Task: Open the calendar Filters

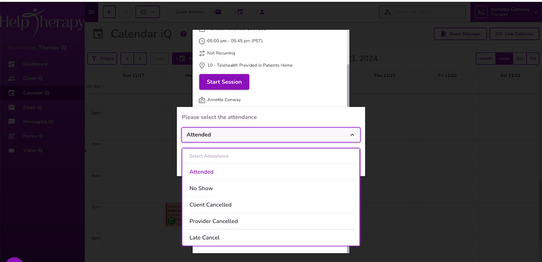Action: (x=102, y=58)
